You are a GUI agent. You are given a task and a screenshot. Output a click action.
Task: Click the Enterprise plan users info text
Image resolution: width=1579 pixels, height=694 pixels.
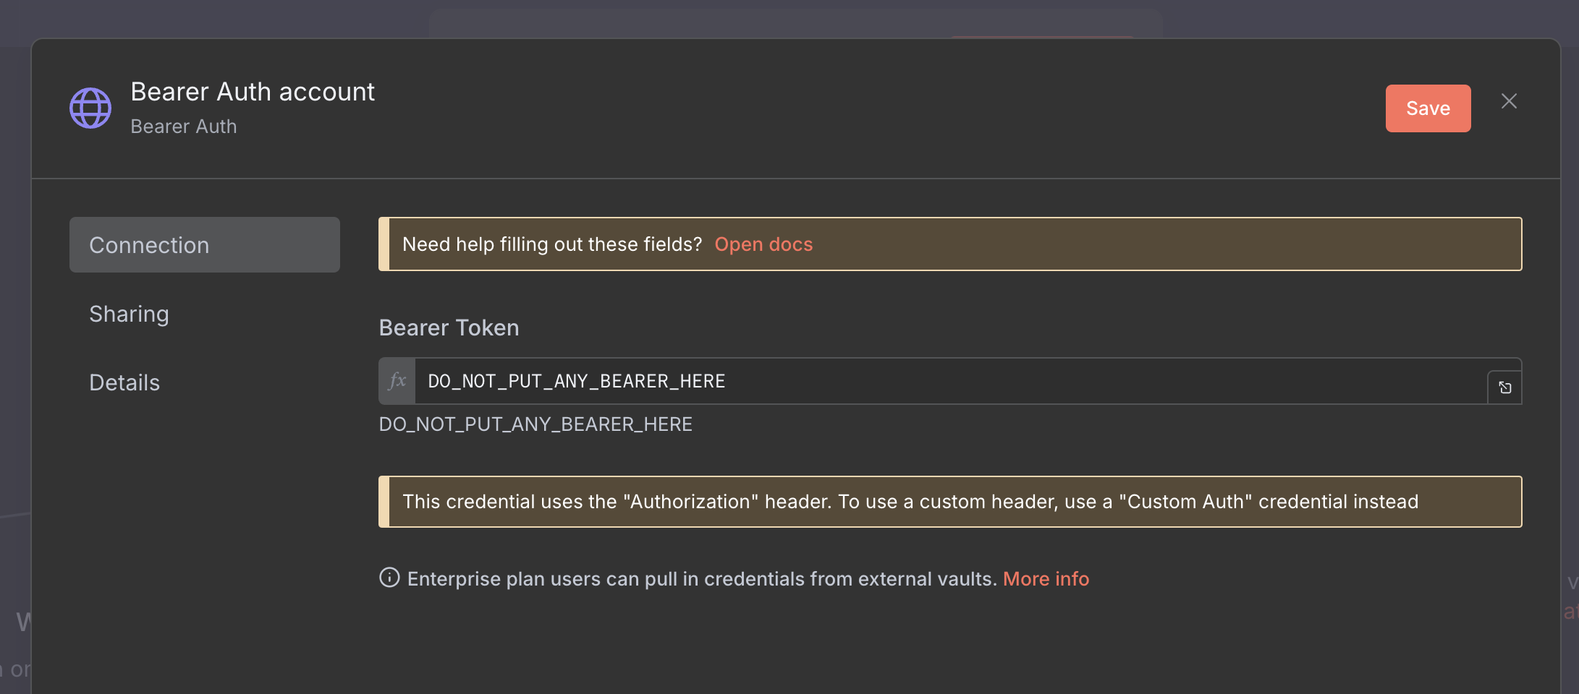pyautogui.click(x=702, y=579)
